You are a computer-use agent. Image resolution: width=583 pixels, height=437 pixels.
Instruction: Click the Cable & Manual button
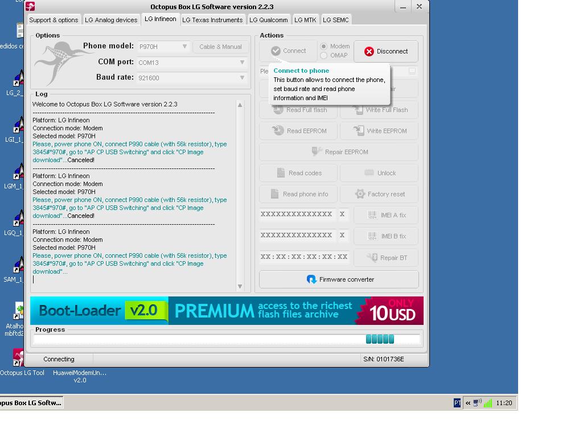click(x=220, y=47)
